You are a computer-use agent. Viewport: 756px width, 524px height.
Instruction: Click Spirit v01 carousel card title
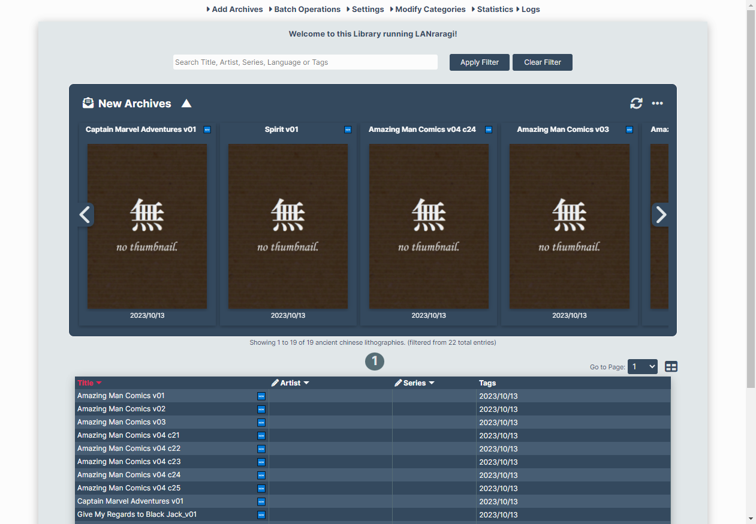[282, 130]
